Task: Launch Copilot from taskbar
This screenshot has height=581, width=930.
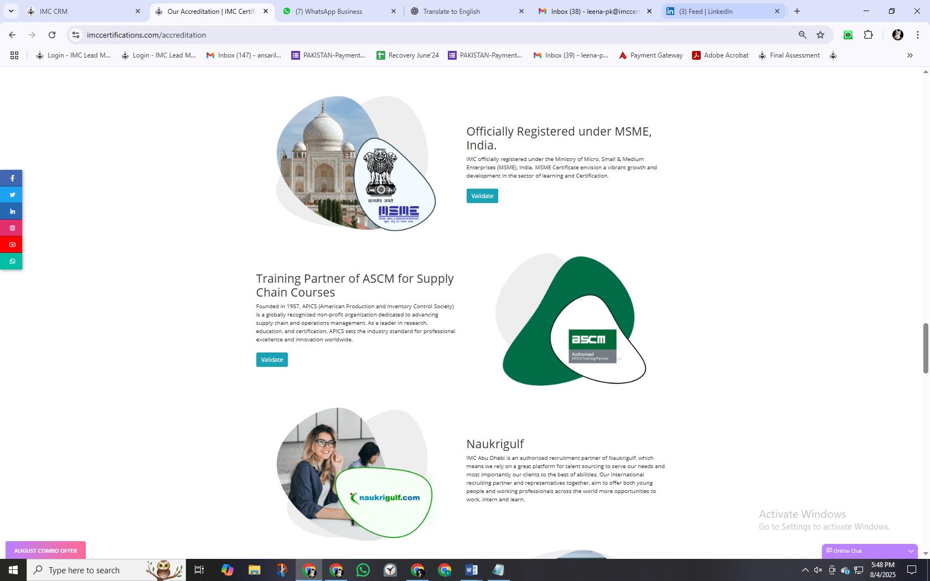Action: [x=227, y=570]
